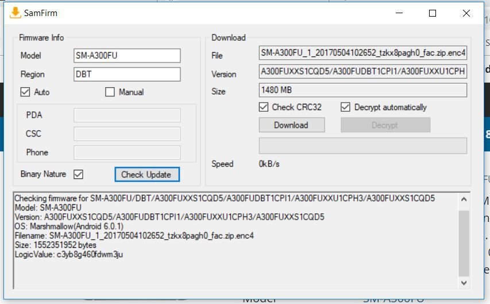
Task: Close the SamFirm window
Action: pos(466,13)
